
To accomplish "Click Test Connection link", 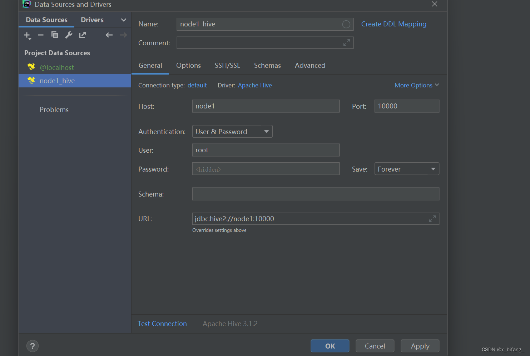I will [162, 324].
